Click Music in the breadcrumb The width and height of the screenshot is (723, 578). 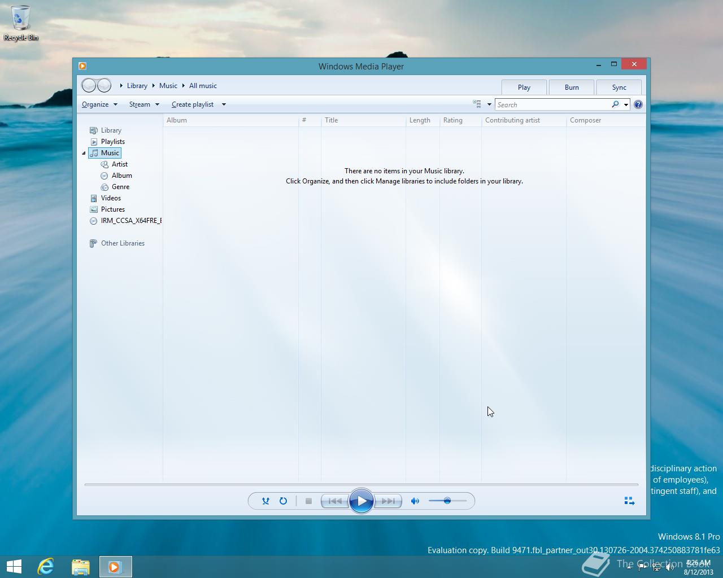click(x=168, y=86)
